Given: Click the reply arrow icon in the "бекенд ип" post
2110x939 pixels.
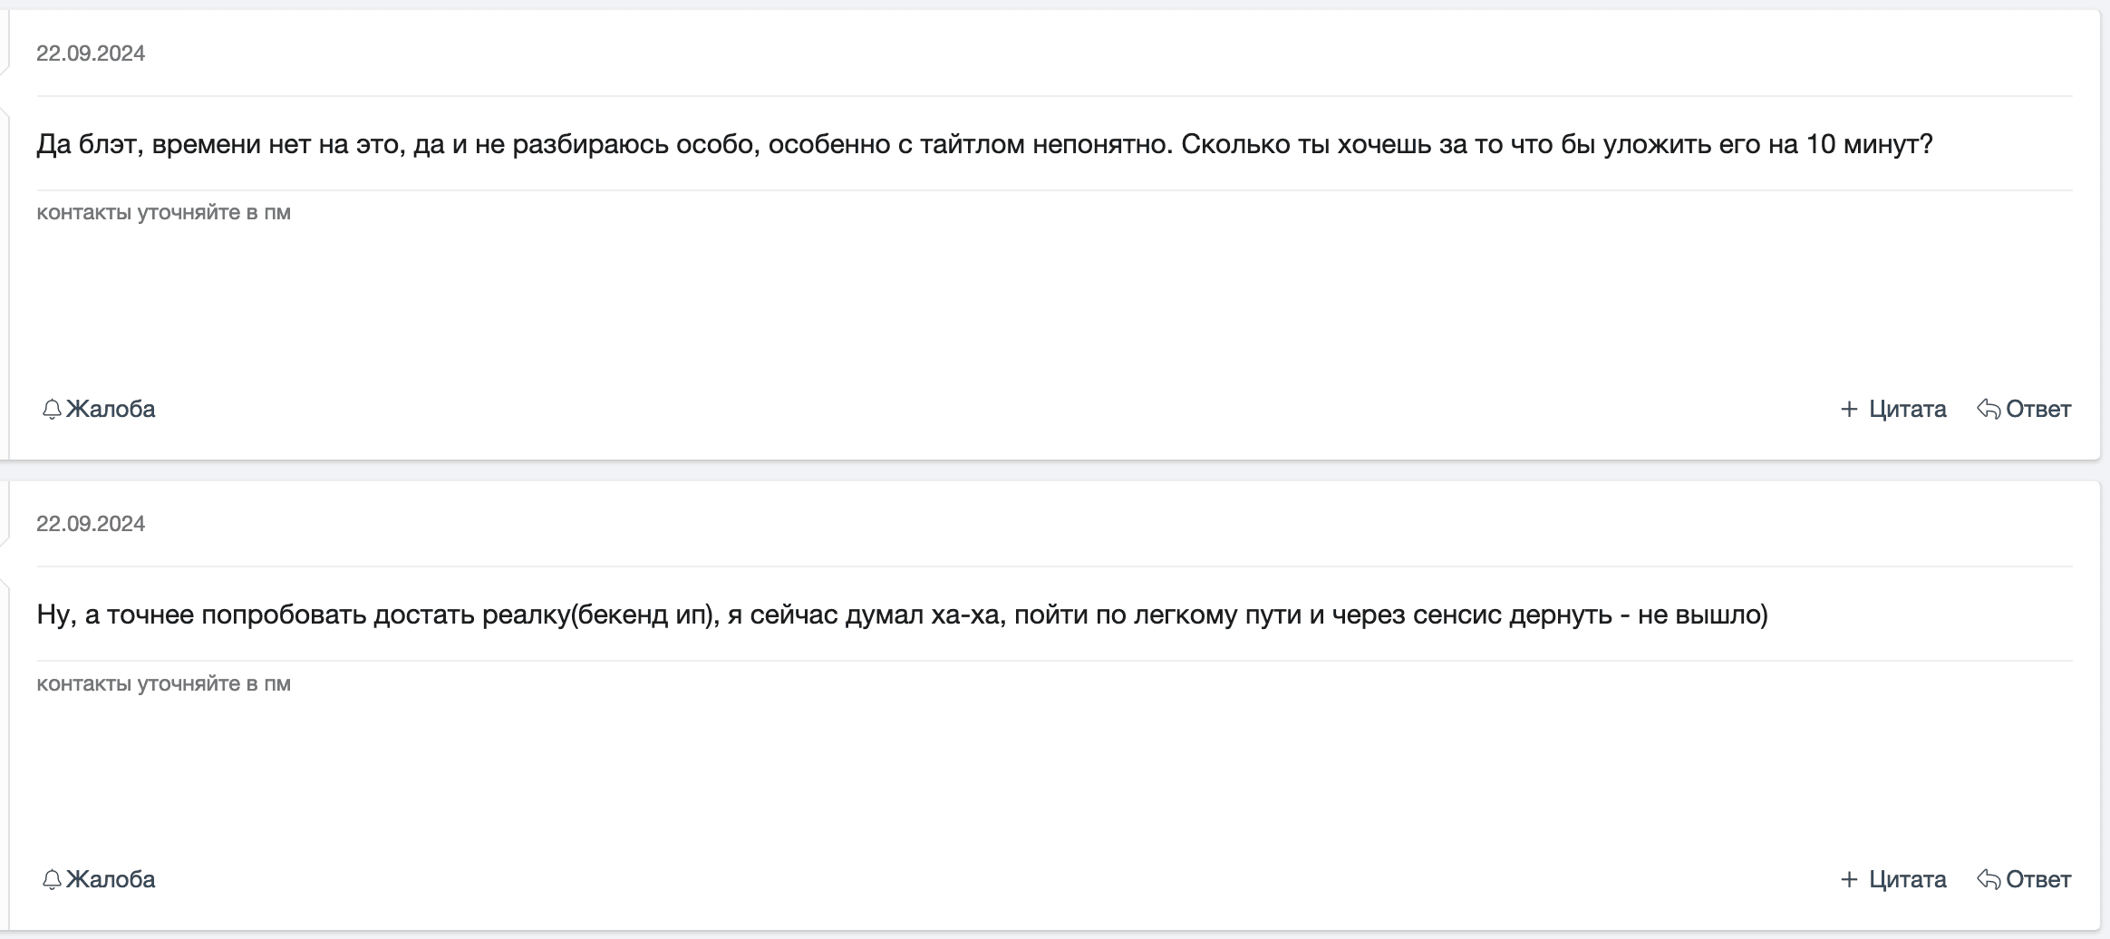Looking at the screenshot, I should (x=1989, y=880).
